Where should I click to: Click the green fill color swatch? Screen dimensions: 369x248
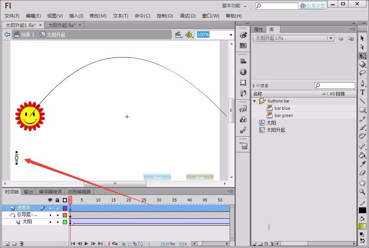click(x=362, y=226)
